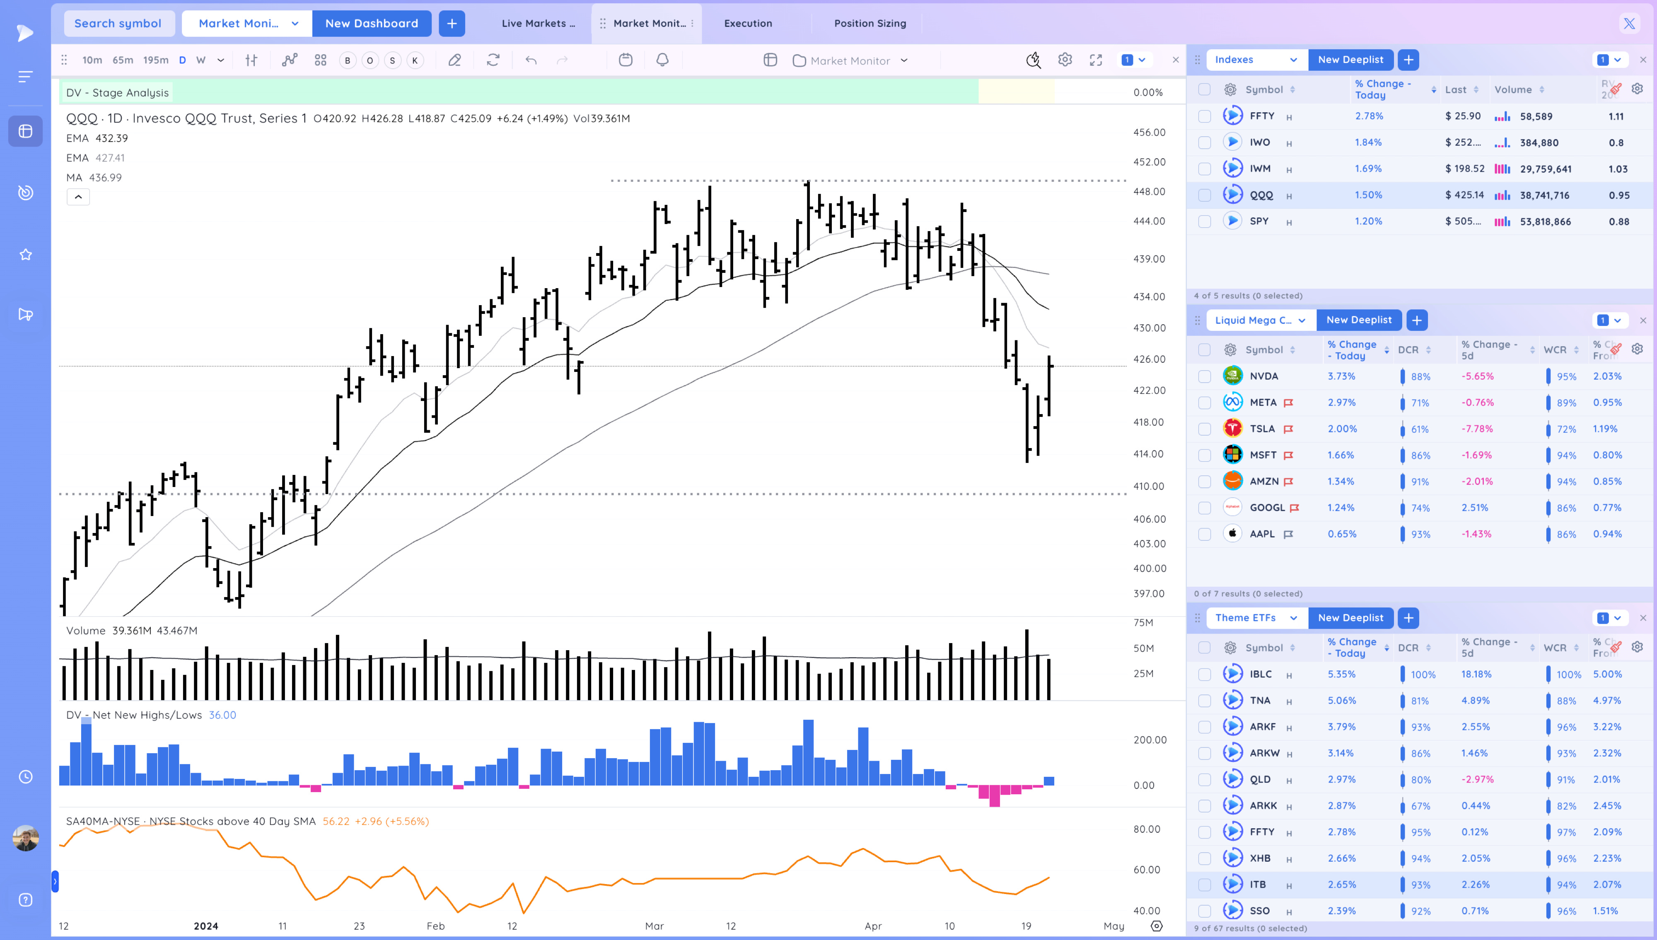Add a new dashboard tab with plus
1657x940 pixels.
[452, 23]
